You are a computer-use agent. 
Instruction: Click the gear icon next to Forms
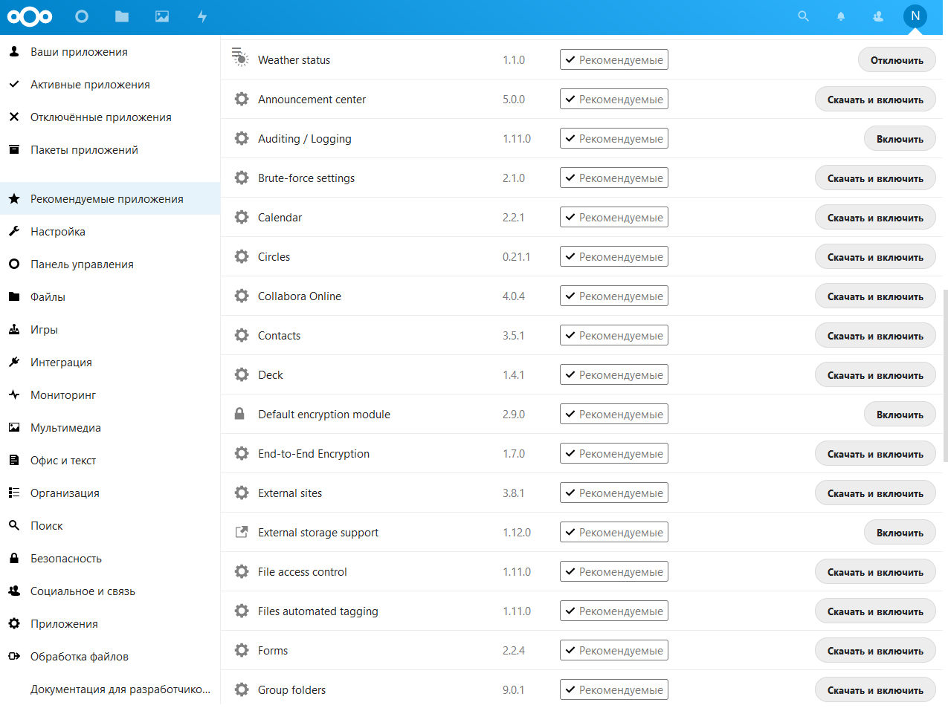pyautogui.click(x=242, y=650)
